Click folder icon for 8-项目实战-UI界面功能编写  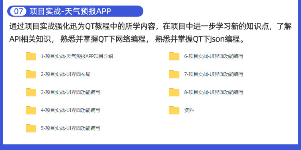pyautogui.click(x=174, y=92)
